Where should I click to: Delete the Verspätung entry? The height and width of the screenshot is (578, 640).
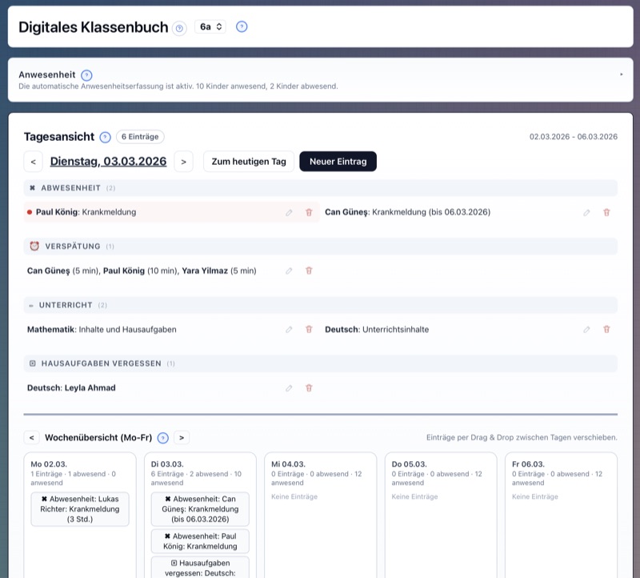click(x=309, y=271)
